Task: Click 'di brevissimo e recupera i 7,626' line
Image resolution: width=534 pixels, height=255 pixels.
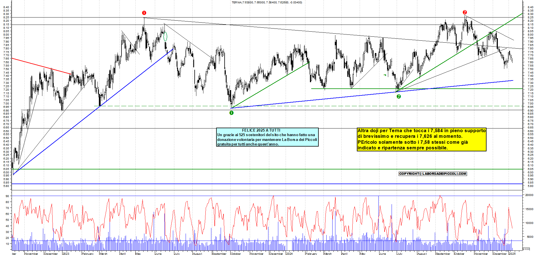Action: pos(410,136)
